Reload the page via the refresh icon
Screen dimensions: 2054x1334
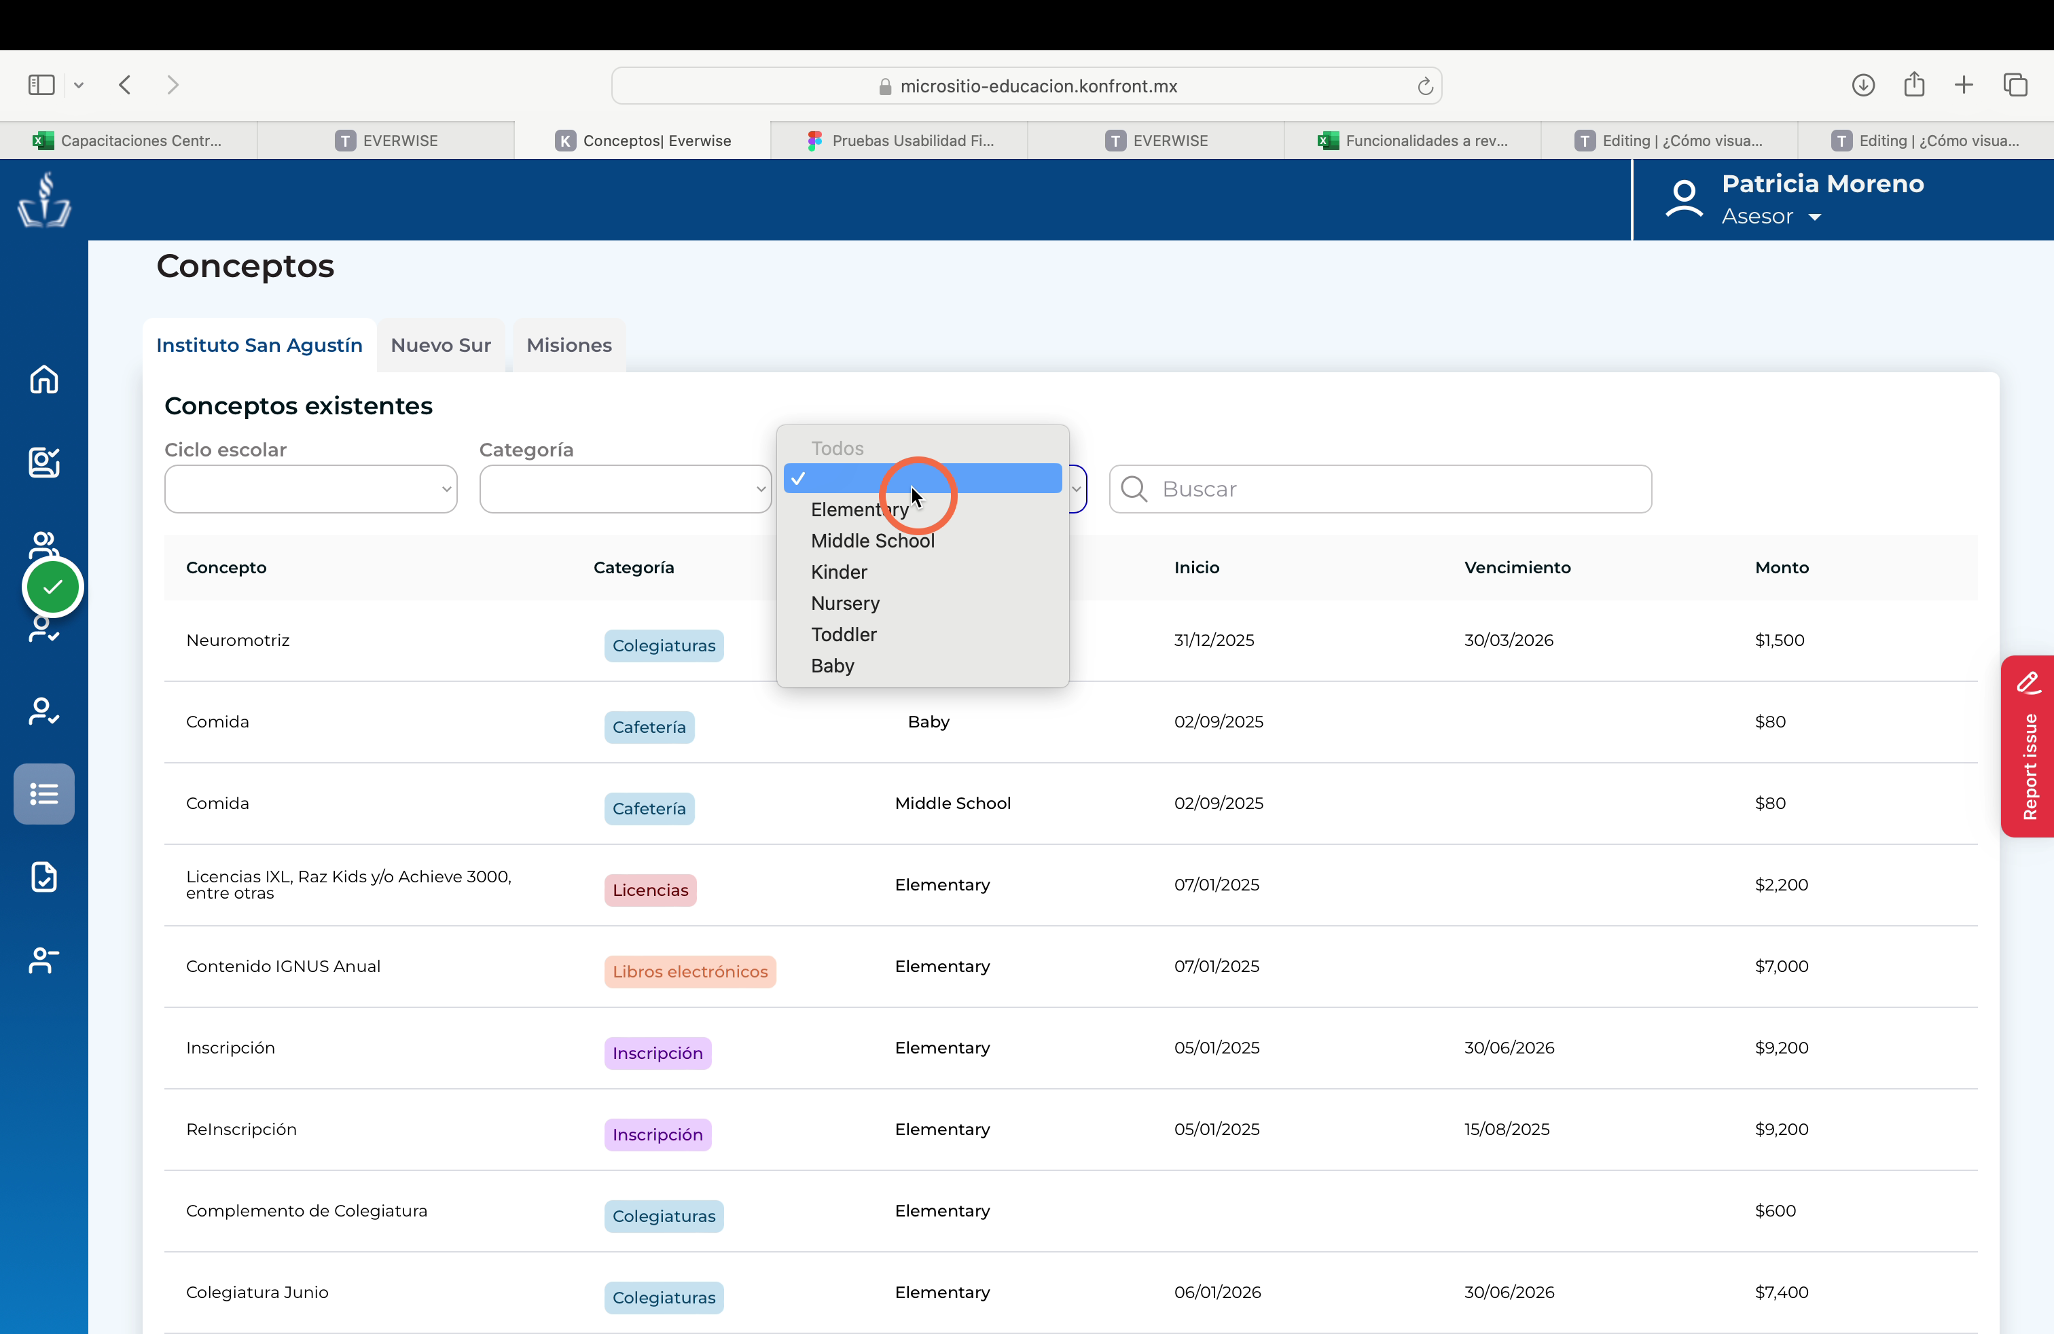coord(1425,86)
